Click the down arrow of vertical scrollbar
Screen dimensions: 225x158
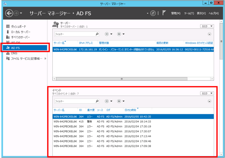(x=221, y=154)
